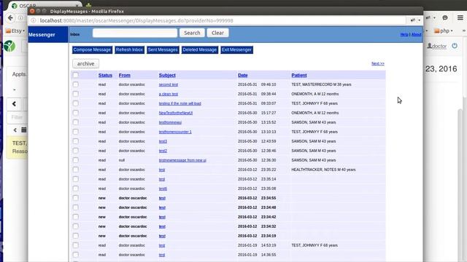Go to the Next page of messages
467x262 pixels.
[x=378, y=63]
